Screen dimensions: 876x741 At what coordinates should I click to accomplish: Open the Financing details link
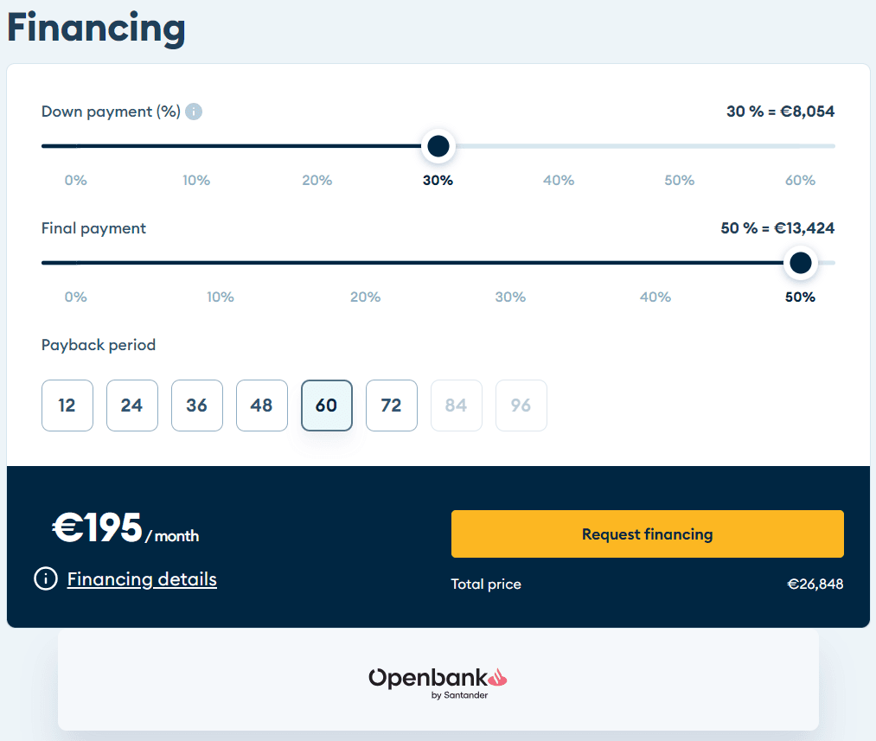(142, 579)
